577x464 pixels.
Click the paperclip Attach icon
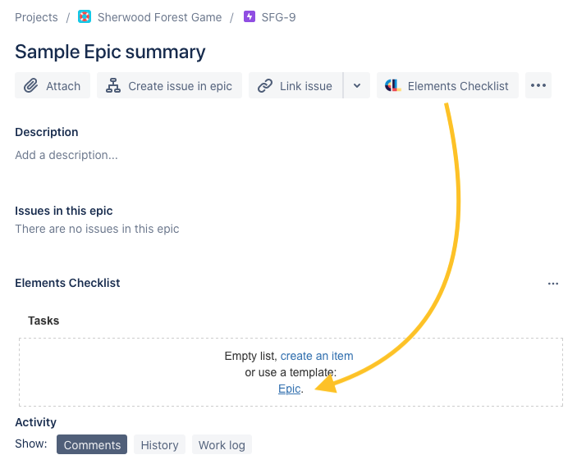click(x=31, y=85)
